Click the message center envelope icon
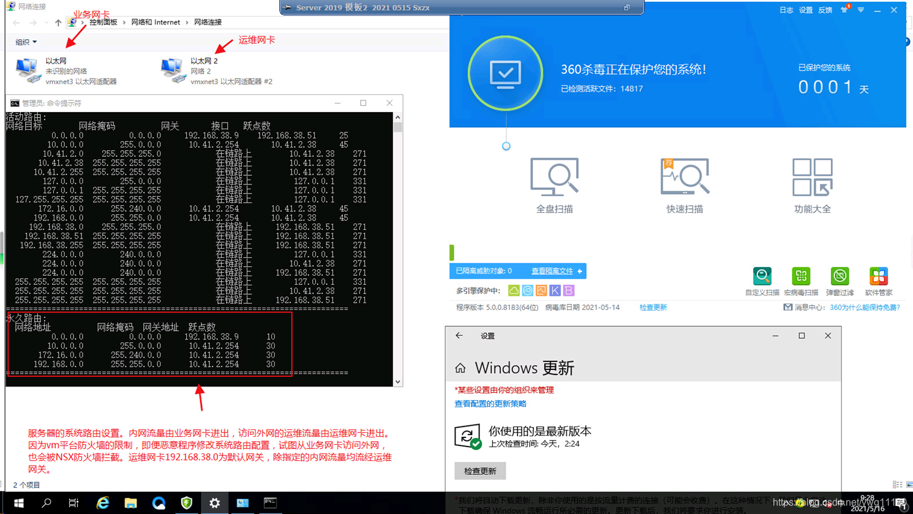Screen dimensions: 913x514 787,308
